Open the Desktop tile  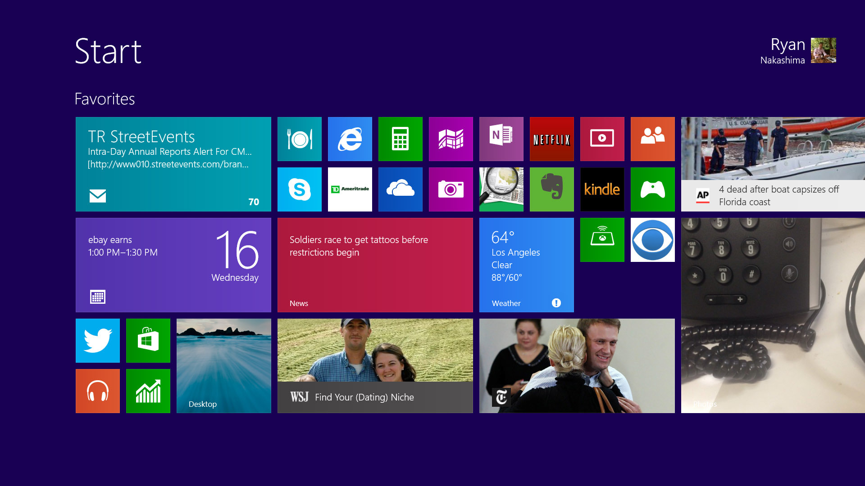click(223, 366)
